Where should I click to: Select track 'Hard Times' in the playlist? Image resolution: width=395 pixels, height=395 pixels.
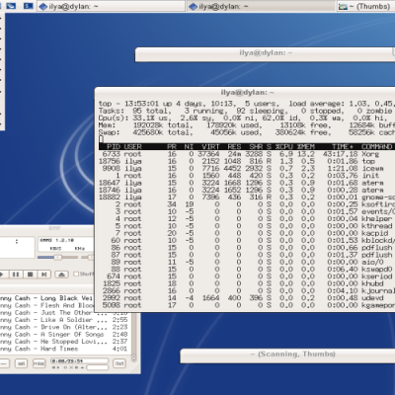(64, 349)
